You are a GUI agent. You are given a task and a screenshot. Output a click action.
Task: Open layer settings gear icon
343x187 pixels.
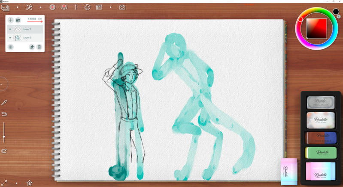[x=10, y=47]
